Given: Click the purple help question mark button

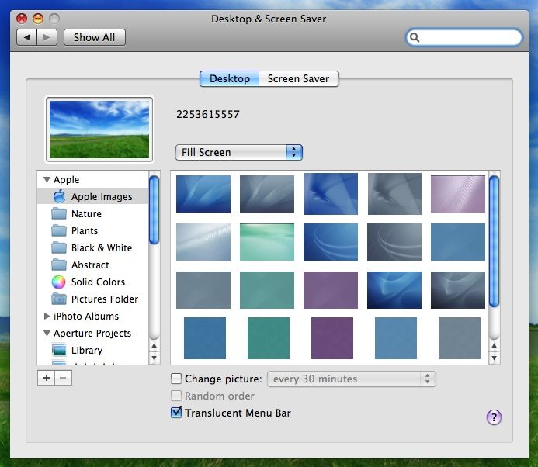Looking at the screenshot, I should (494, 417).
